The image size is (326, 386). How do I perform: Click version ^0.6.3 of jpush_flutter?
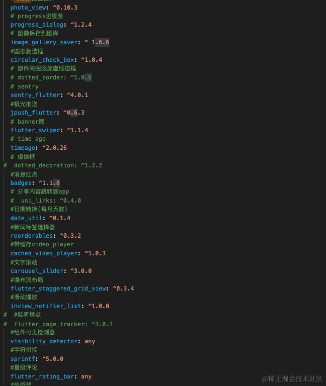(74, 113)
